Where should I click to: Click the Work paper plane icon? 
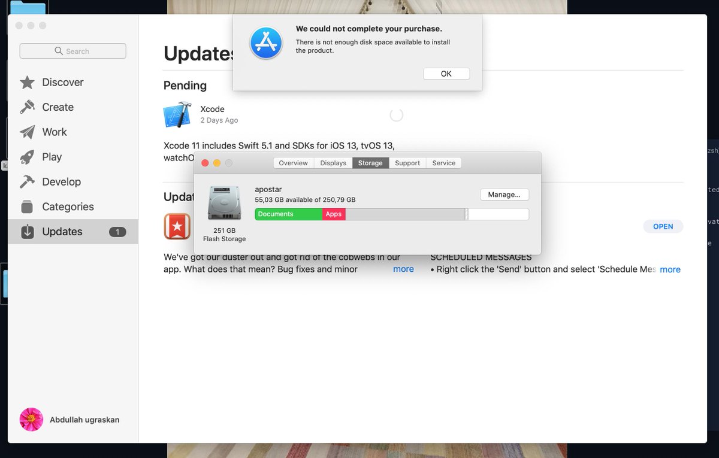(27, 132)
